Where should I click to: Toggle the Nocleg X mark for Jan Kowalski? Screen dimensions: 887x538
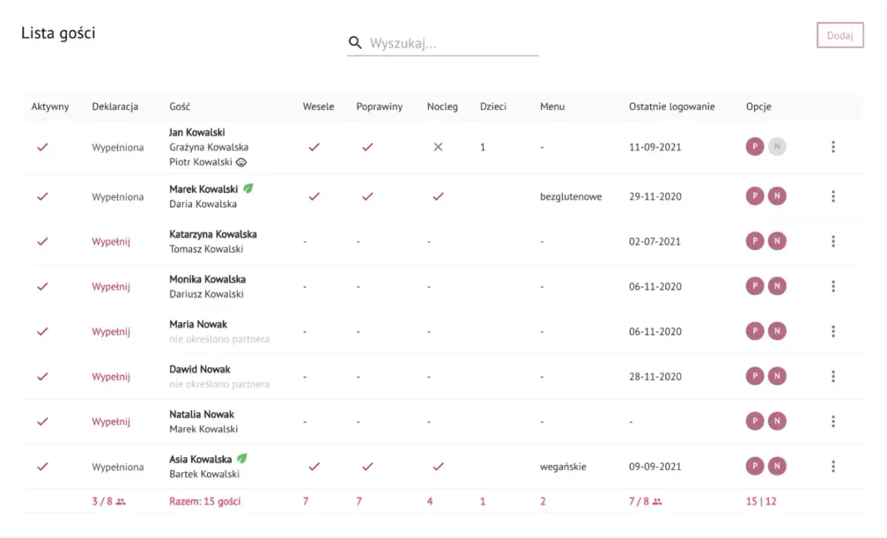(438, 147)
